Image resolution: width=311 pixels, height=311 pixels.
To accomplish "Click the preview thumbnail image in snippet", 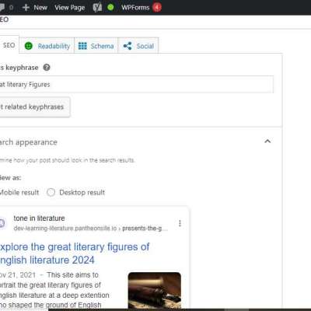I will point(155,290).
